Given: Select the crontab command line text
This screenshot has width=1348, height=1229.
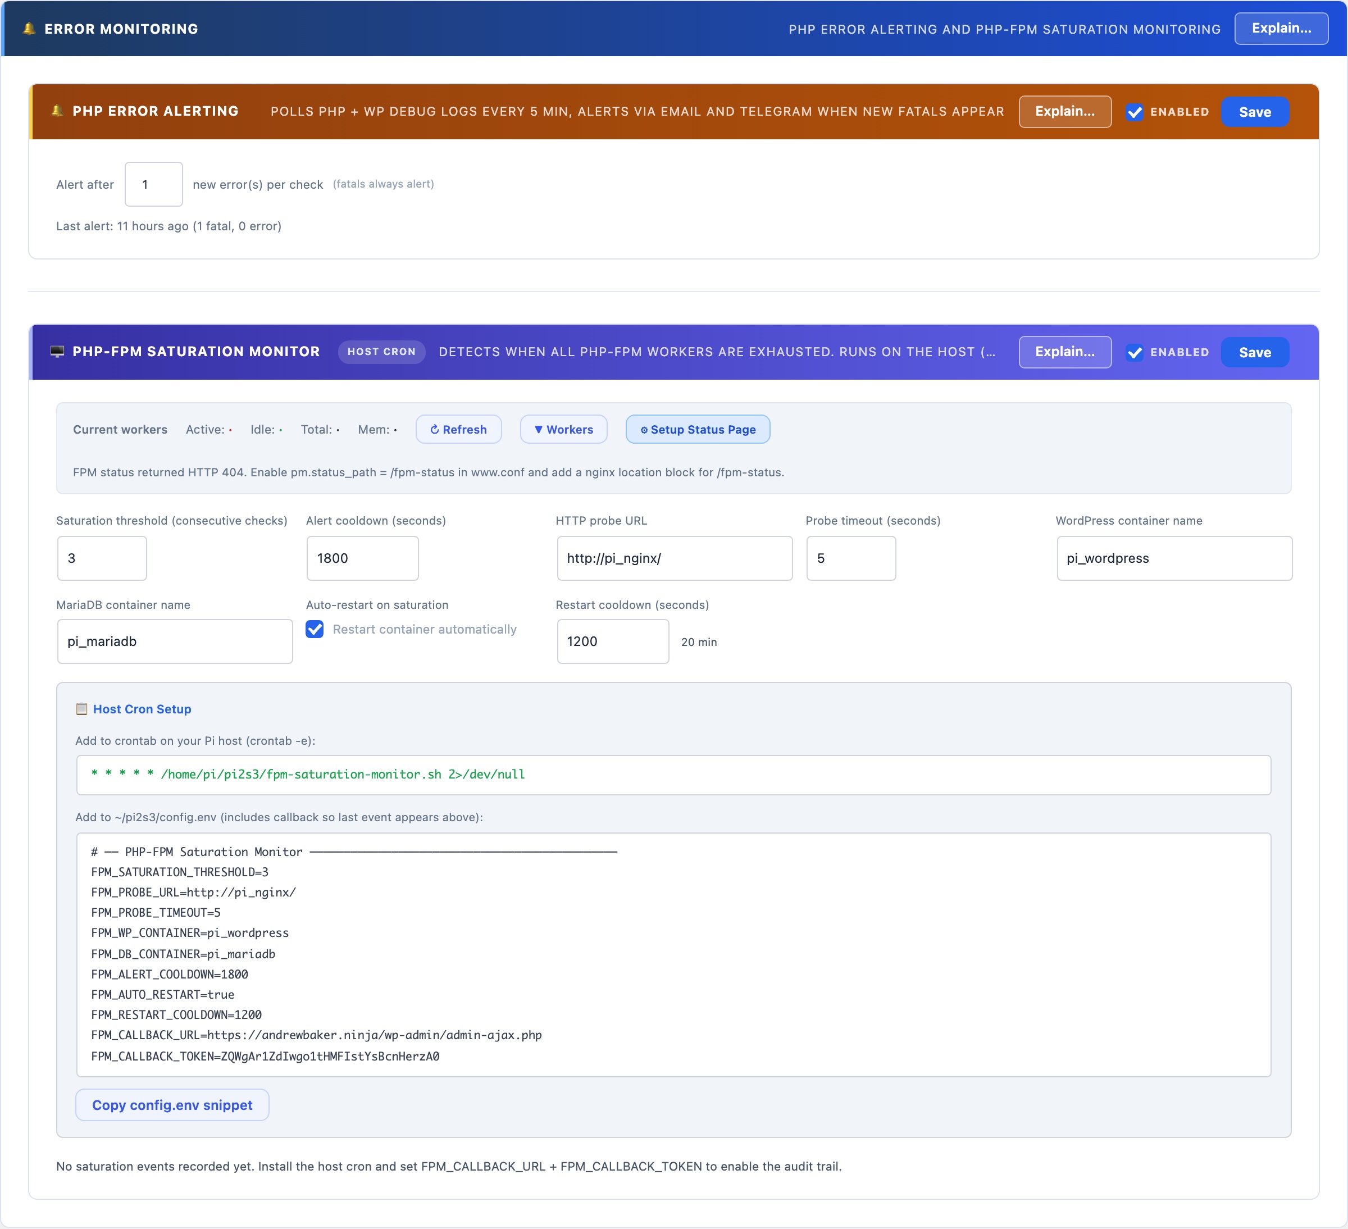Looking at the screenshot, I should coord(308,775).
